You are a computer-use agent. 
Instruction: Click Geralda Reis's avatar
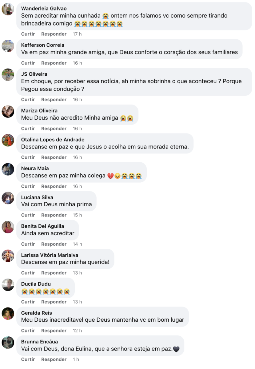8,313
